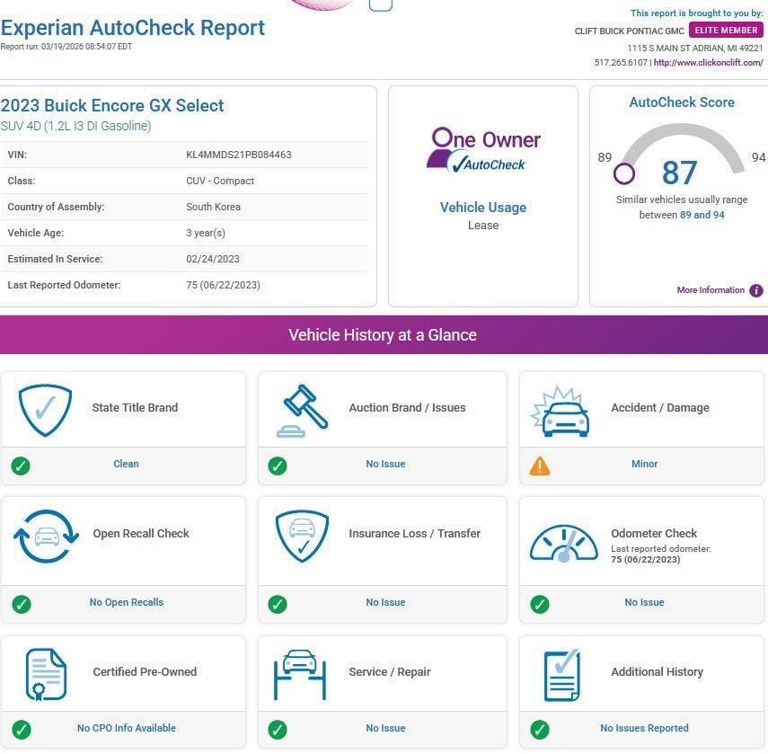
Task: Click the Certified Pre-Owned certificate icon
Action: click(45, 674)
